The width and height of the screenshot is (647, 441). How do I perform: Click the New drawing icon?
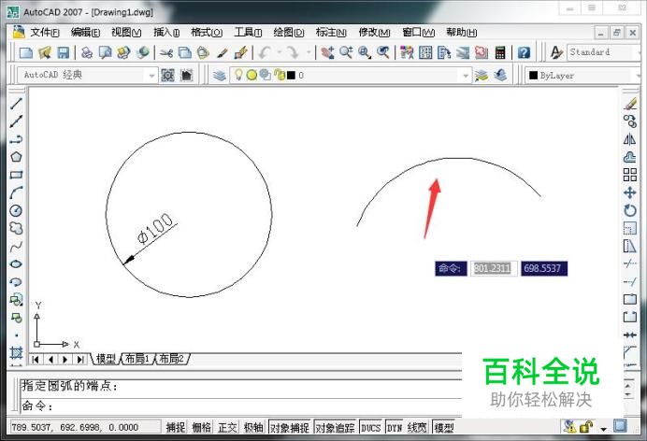click(26, 52)
